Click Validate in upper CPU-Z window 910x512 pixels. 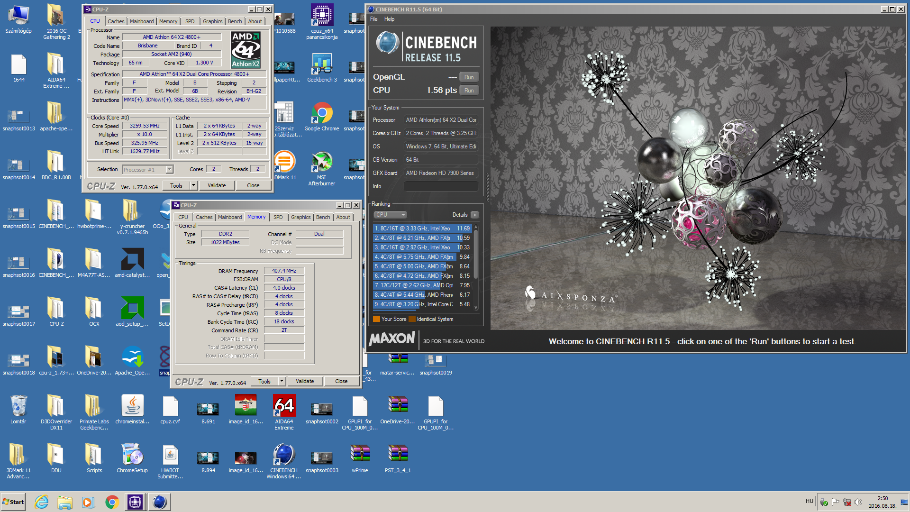tap(217, 186)
